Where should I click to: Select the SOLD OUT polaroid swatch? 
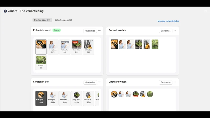tap(65, 47)
